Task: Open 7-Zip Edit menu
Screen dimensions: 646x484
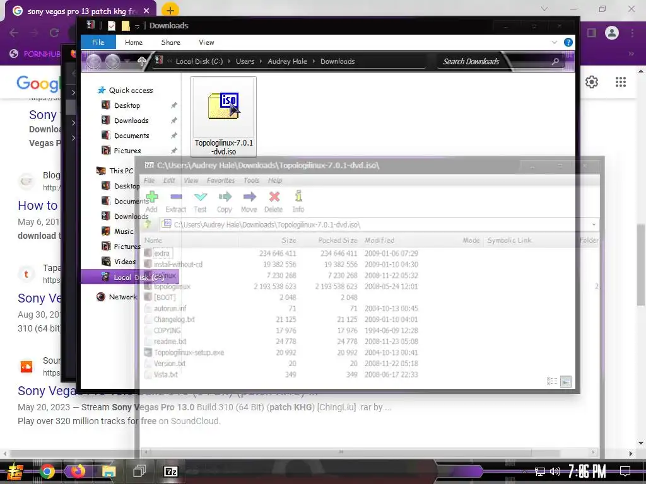Action: click(169, 180)
